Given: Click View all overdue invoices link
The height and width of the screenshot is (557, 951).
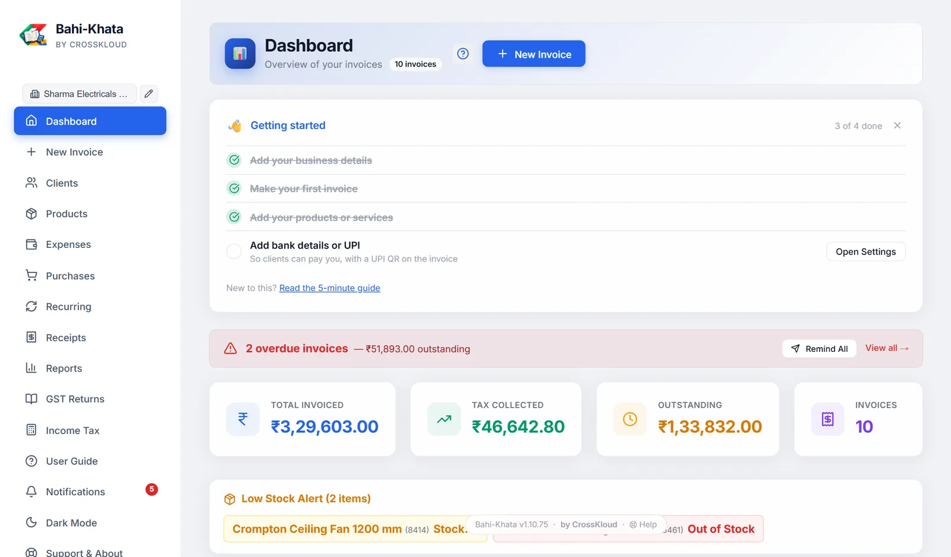Looking at the screenshot, I should [887, 348].
